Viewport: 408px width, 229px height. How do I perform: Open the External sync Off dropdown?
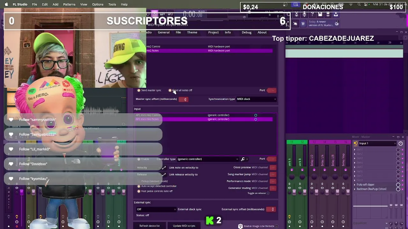pyautogui.click(x=156, y=209)
